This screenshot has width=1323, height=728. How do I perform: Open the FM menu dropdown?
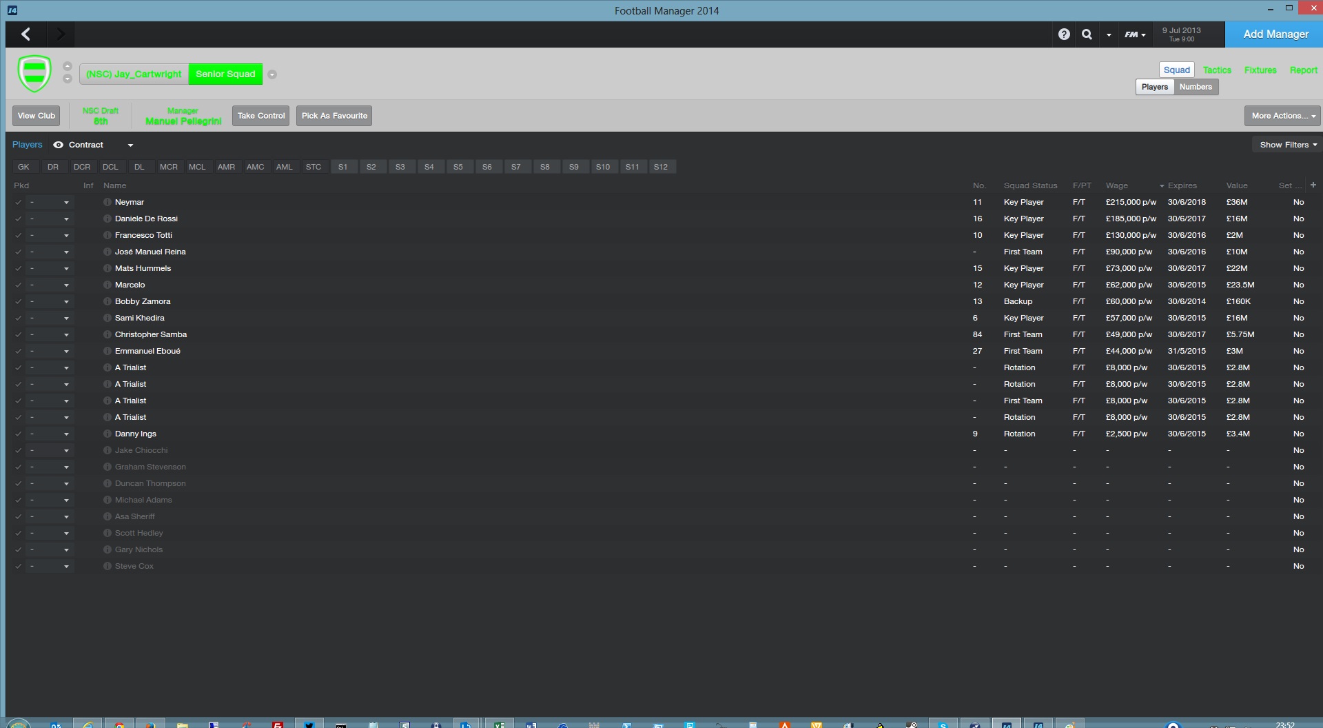point(1136,34)
